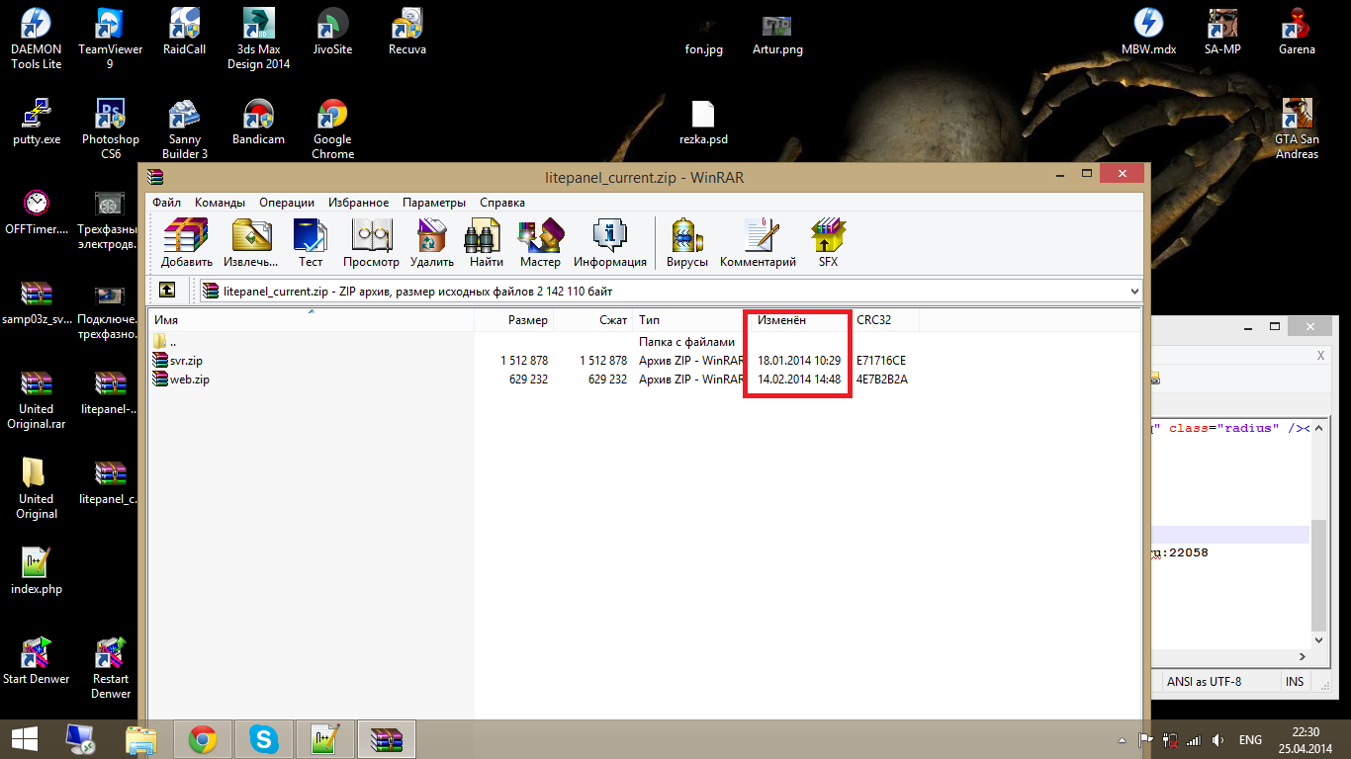Click JivoSite desktop icon

point(332,32)
